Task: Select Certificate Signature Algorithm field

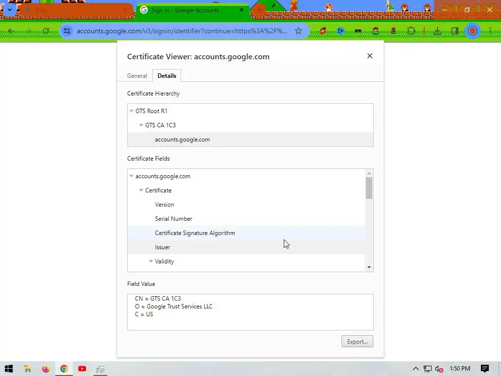Action: pyautogui.click(x=246, y=233)
